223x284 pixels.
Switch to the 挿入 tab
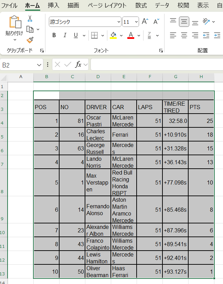[x=54, y=5]
